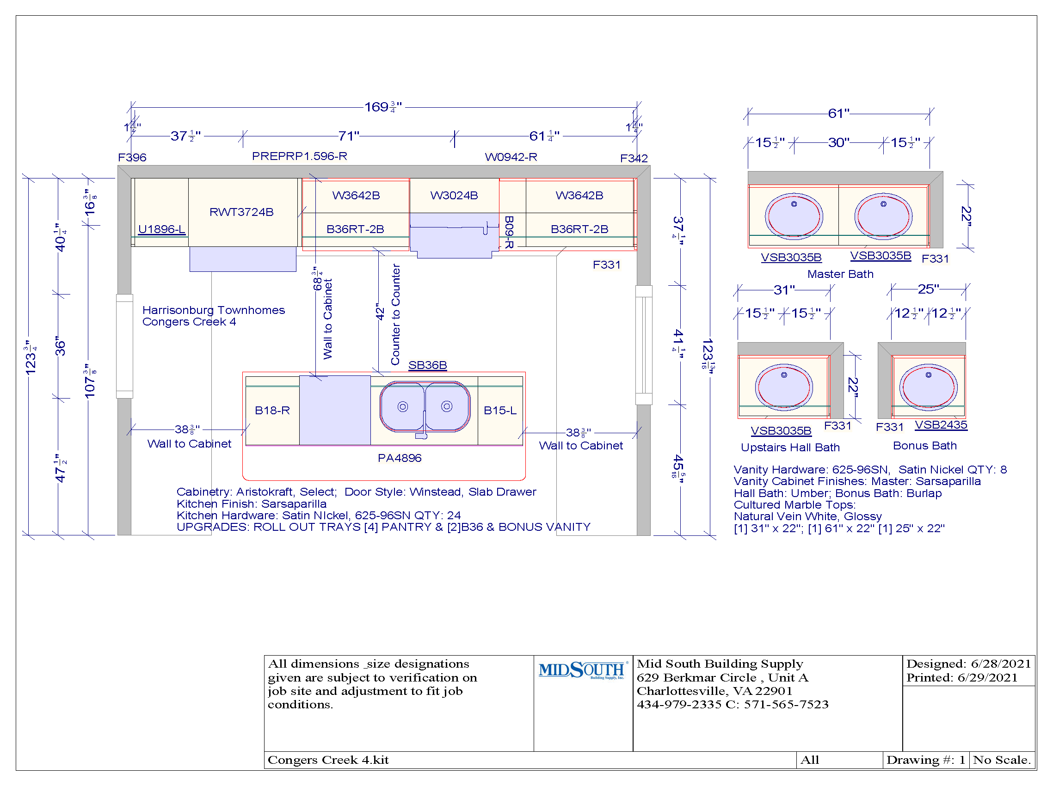Open the underlined U1896-L cabinet label

click(x=161, y=229)
